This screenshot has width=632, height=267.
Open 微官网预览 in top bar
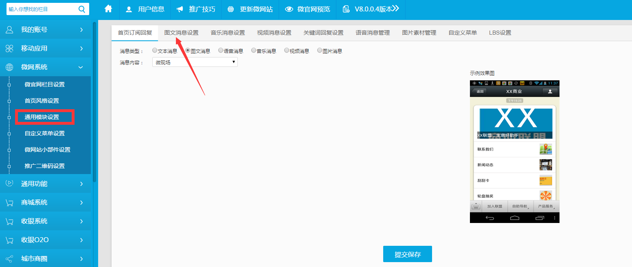pyautogui.click(x=307, y=9)
